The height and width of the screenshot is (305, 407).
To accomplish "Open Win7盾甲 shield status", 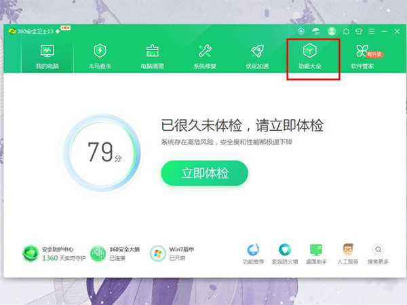I will [x=158, y=253].
